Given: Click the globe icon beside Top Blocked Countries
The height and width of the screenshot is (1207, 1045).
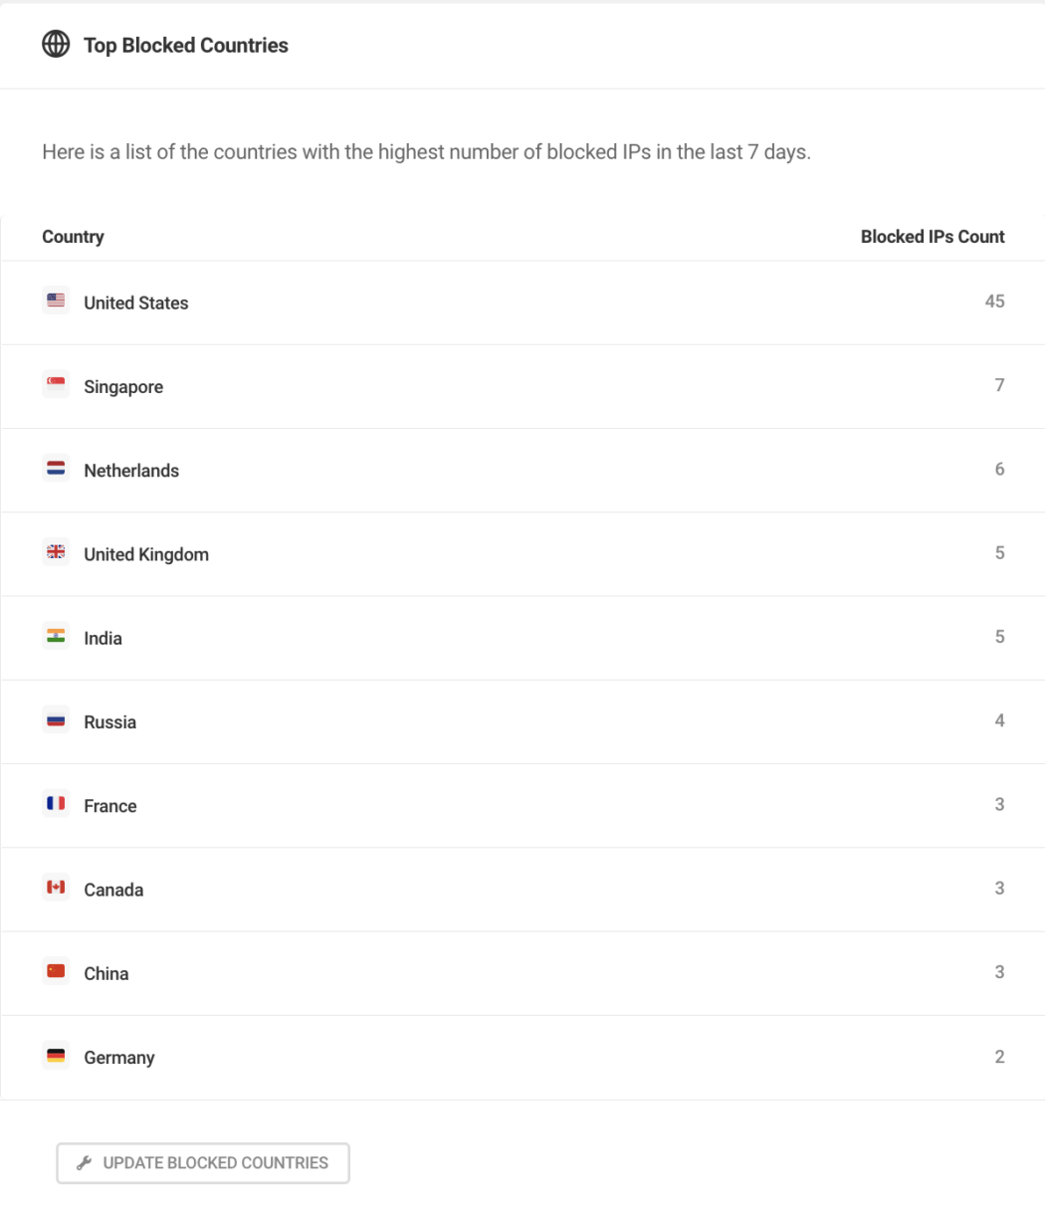Looking at the screenshot, I should click(x=56, y=45).
